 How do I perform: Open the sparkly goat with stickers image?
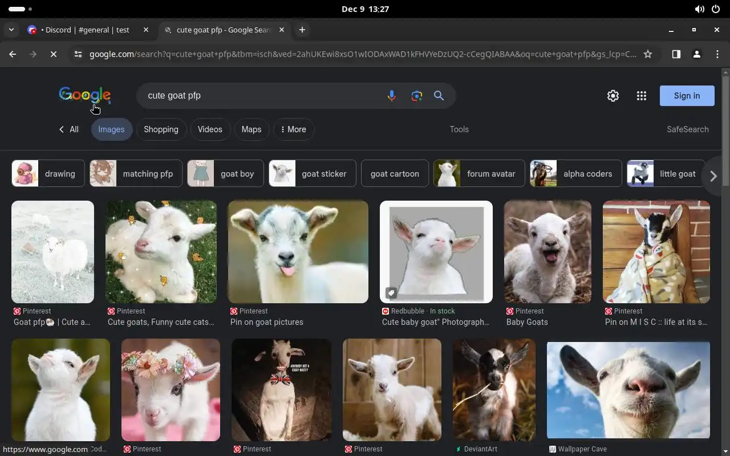161,252
